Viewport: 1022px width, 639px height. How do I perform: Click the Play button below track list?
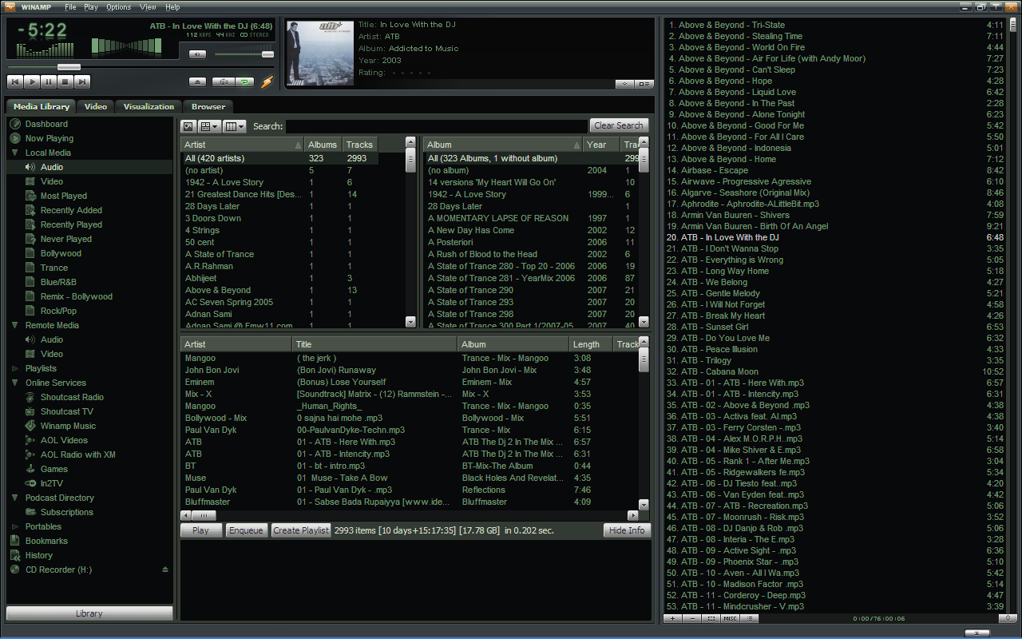pyautogui.click(x=200, y=530)
